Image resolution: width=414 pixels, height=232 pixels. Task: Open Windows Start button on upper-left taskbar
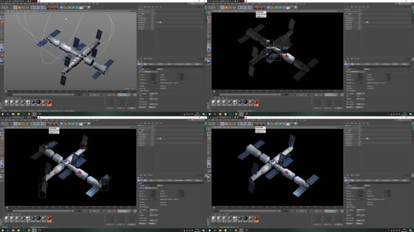point(2,114)
